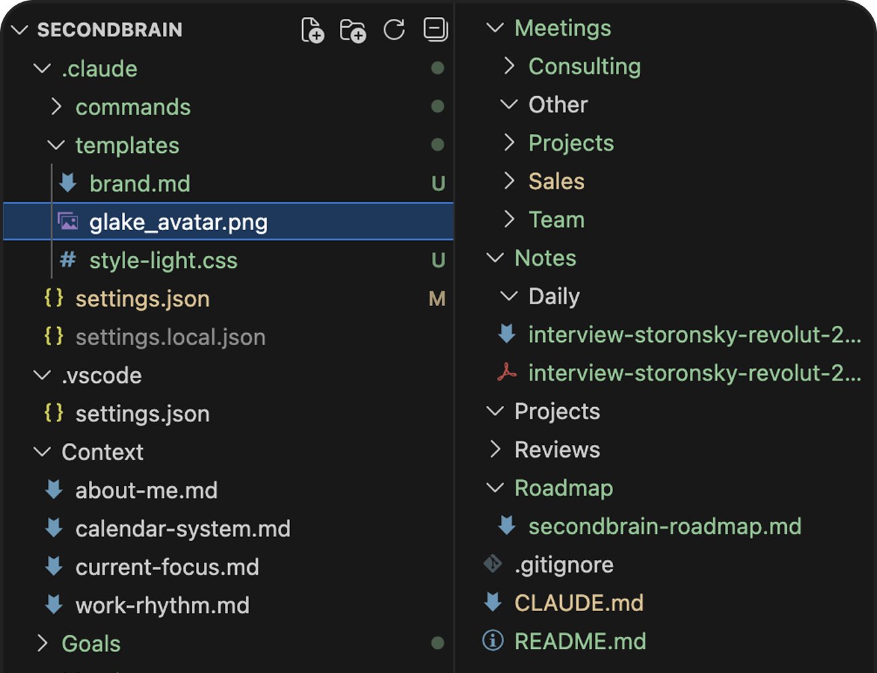This screenshot has height=673, width=877.
Task: Click the PDF icon for interview-storonsky-revolut file
Action: [x=507, y=372]
